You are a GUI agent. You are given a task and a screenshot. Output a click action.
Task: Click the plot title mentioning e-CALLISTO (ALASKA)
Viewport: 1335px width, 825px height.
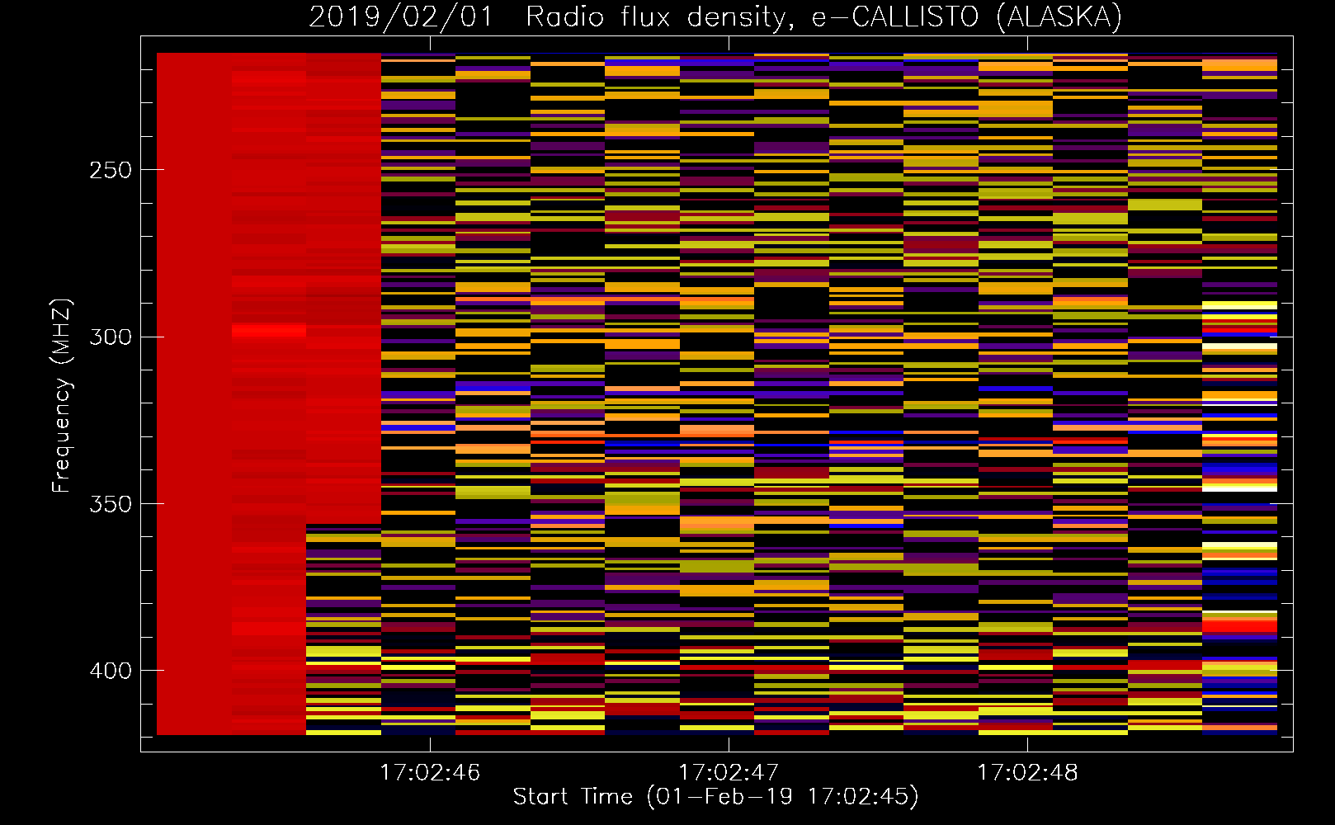[x=715, y=16]
